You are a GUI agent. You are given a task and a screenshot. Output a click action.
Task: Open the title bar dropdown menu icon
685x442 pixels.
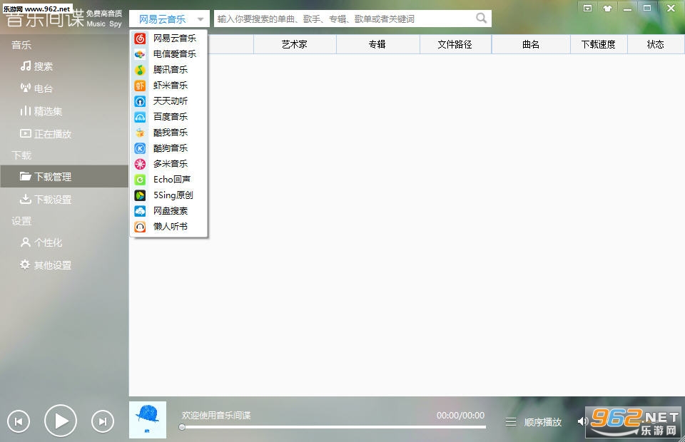pyautogui.click(x=588, y=9)
